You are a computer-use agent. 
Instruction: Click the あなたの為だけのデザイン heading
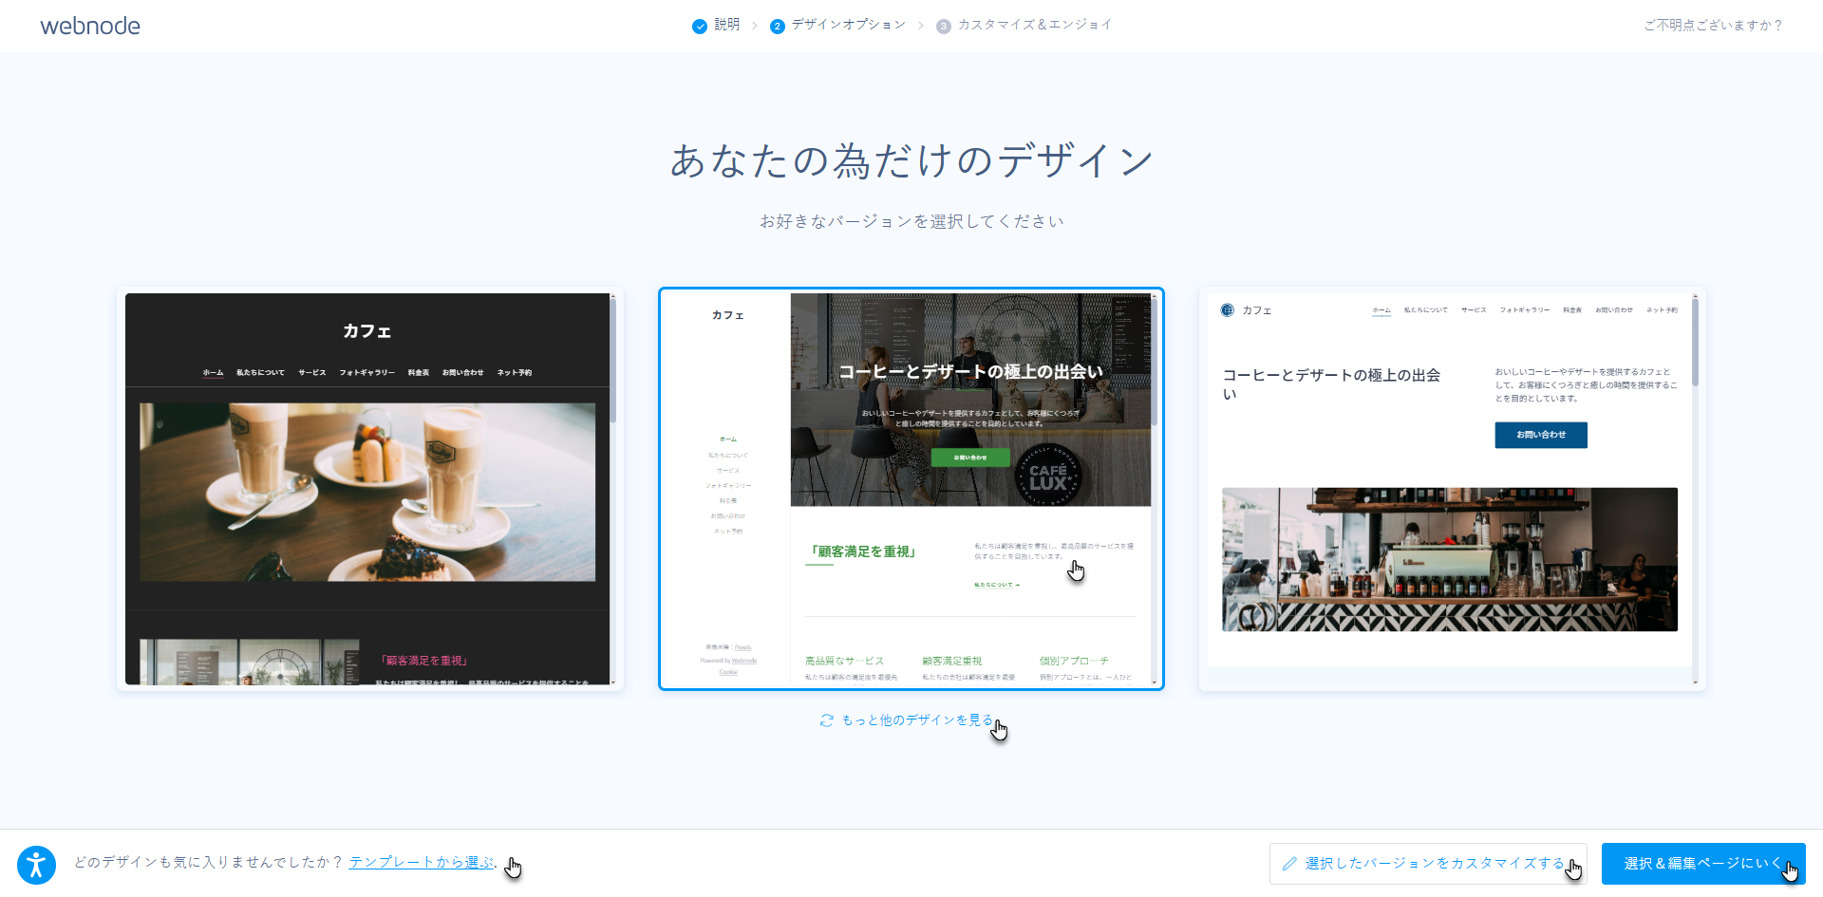911,160
